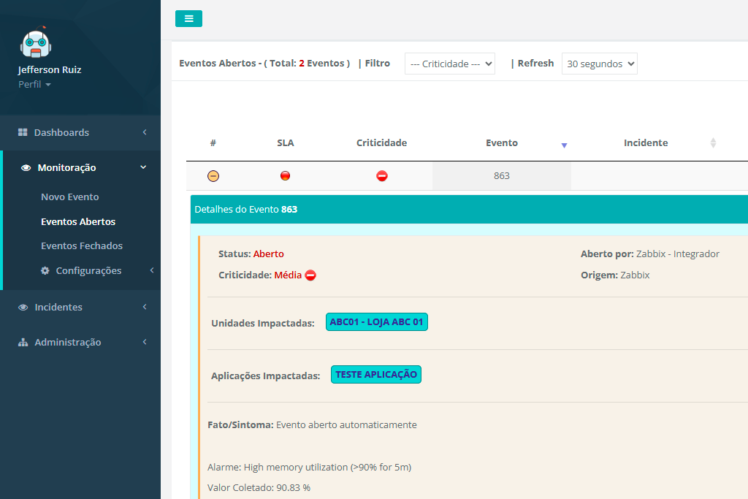
Task: Open the Perfil dropdown under Jefferson Ruiz
Action: click(x=34, y=85)
